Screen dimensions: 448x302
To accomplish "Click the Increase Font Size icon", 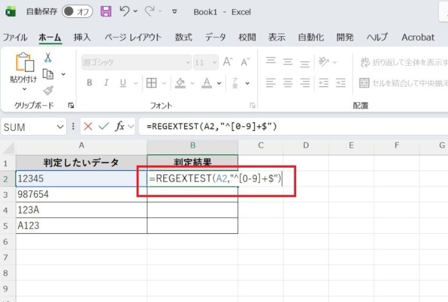I will tap(228, 62).
